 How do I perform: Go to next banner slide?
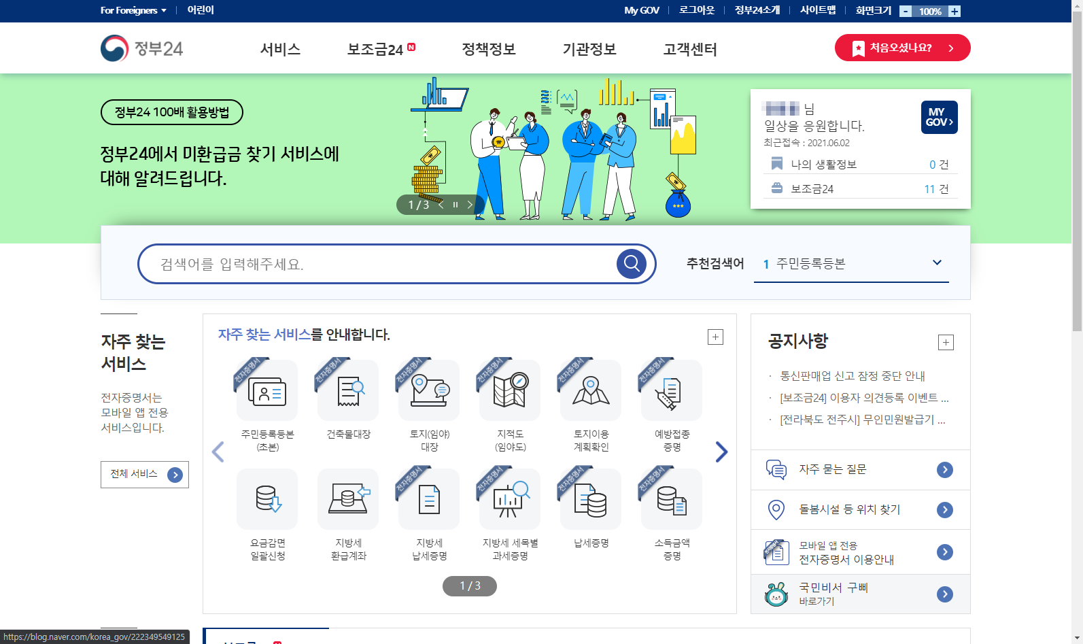pyautogui.click(x=470, y=205)
